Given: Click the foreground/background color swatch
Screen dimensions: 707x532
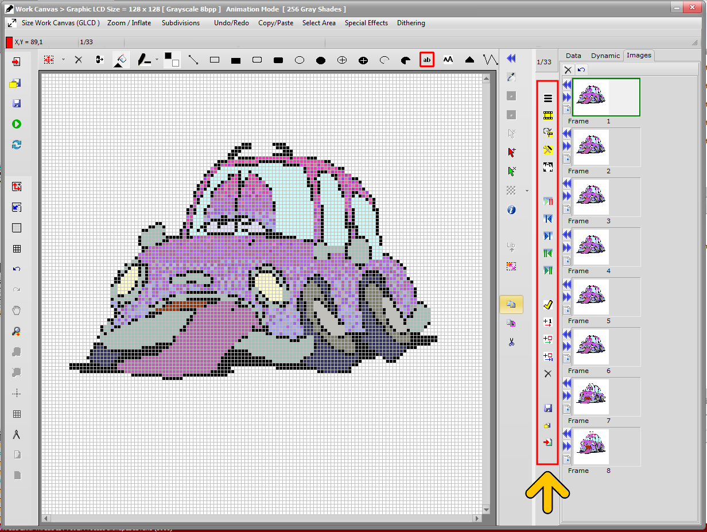Looking at the screenshot, I should tap(172, 60).
